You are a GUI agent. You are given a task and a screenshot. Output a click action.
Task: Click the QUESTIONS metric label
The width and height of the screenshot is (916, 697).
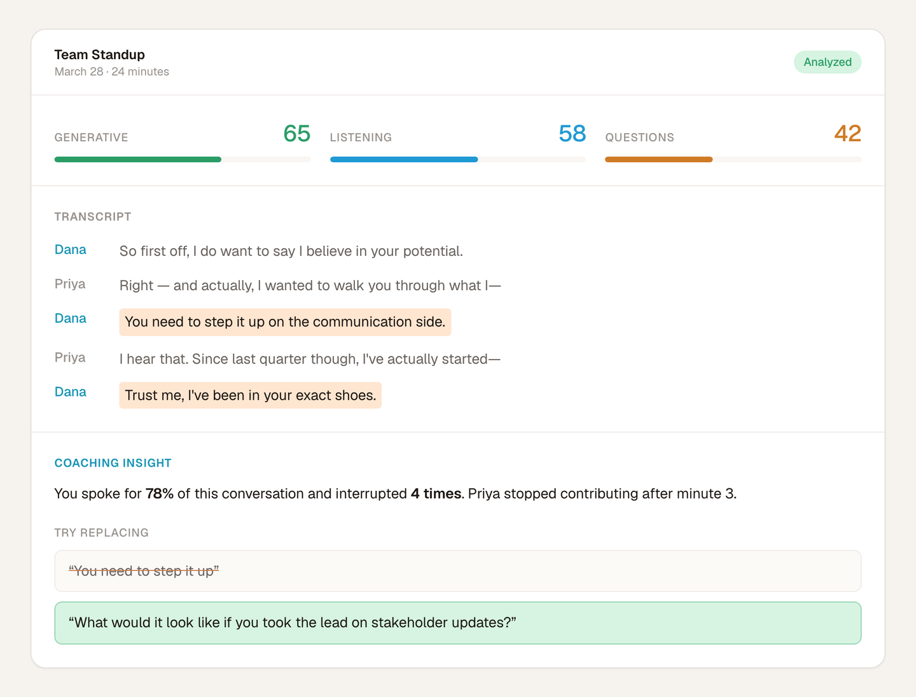pyautogui.click(x=639, y=137)
